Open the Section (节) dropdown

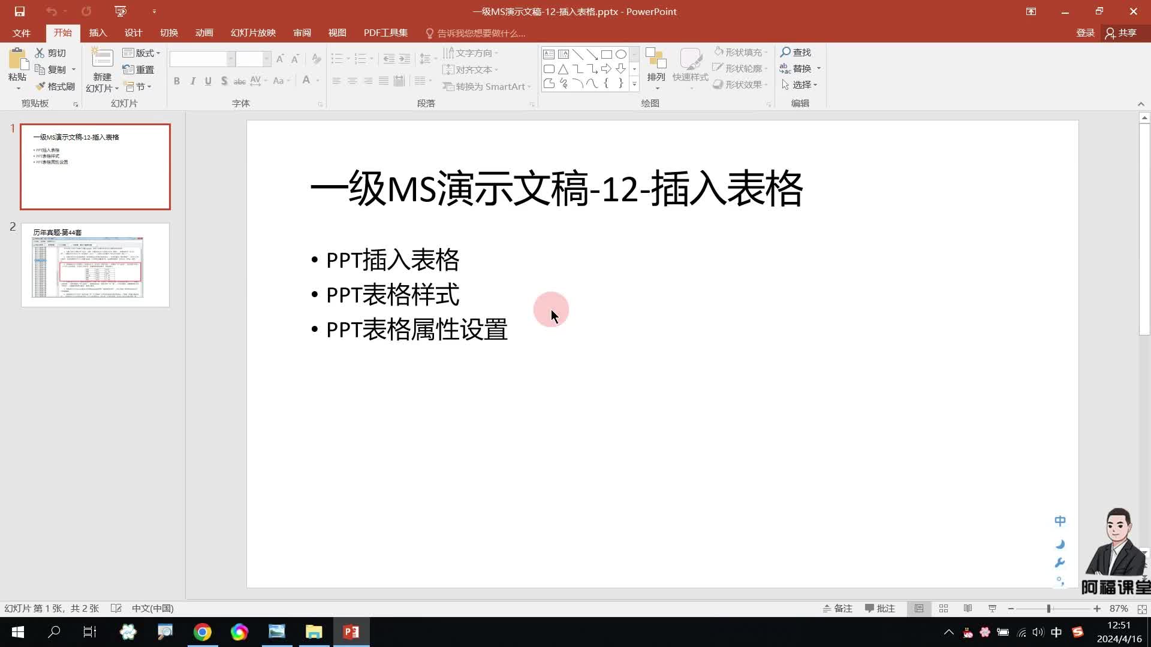click(x=138, y=86)
